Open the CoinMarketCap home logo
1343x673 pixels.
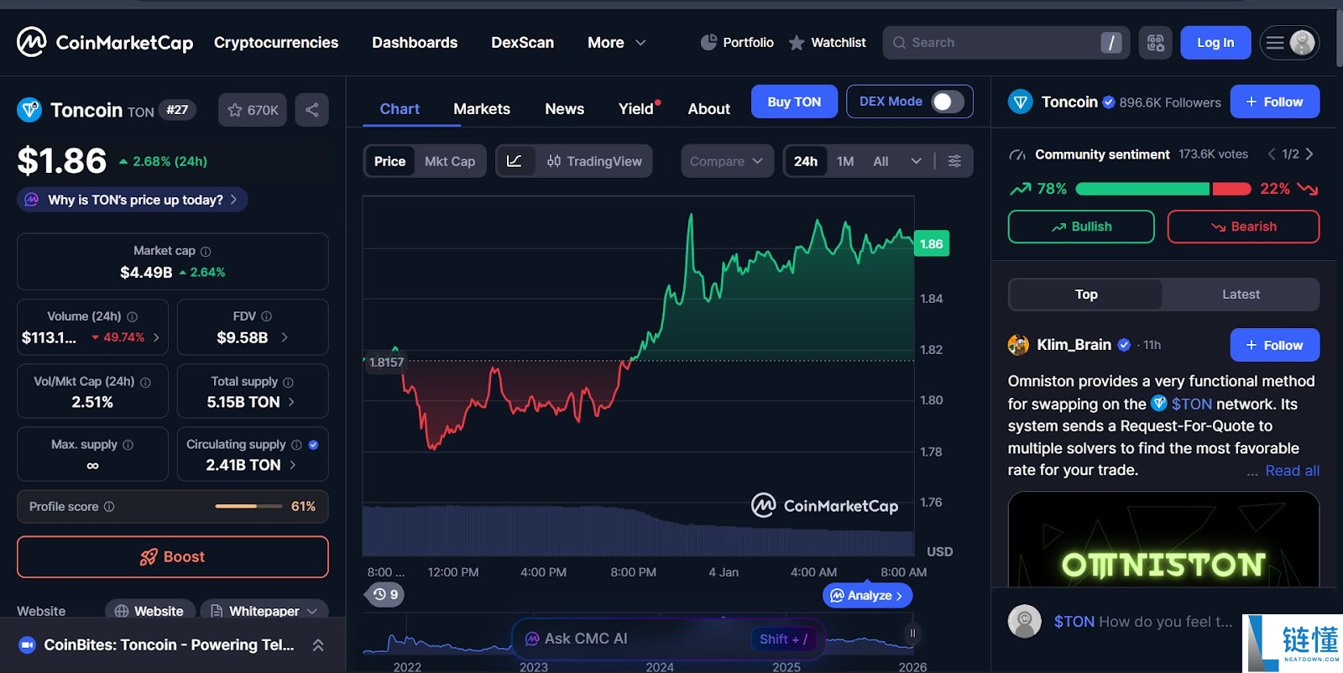[x=105, y=42]
